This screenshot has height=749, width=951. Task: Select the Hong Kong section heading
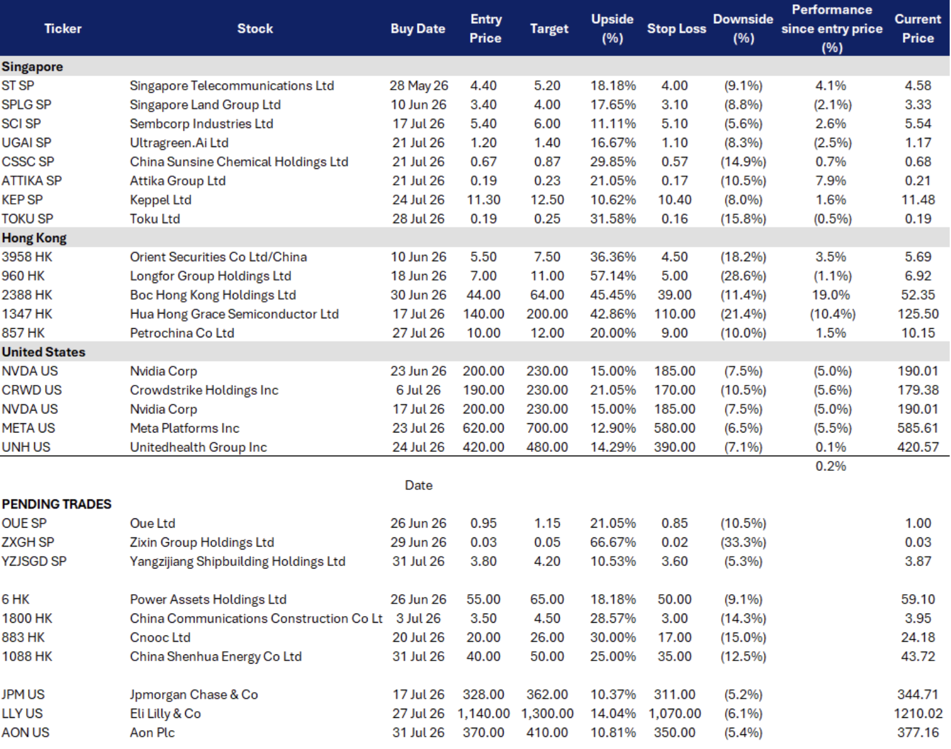pos(34,238)
